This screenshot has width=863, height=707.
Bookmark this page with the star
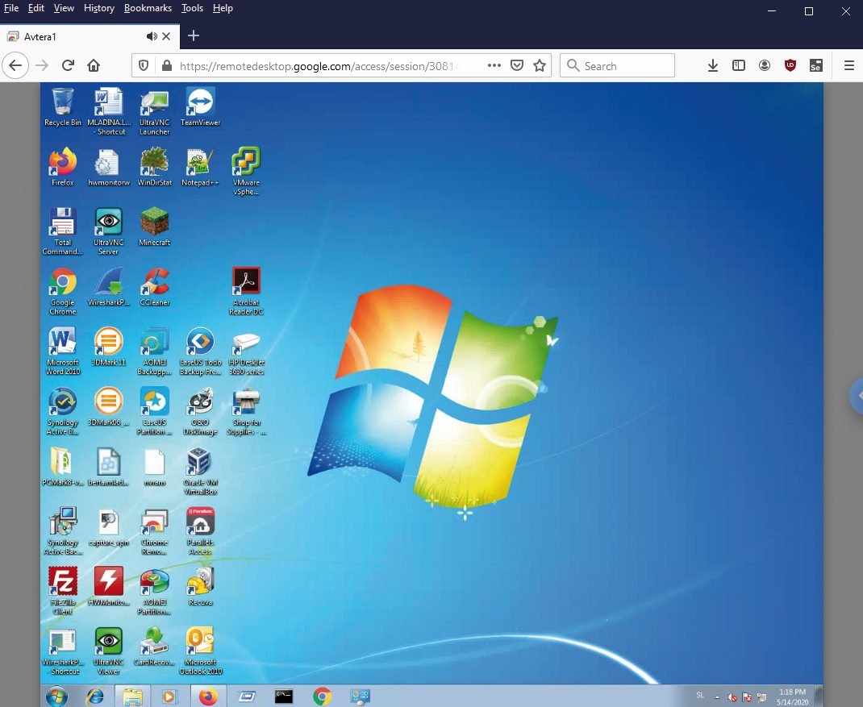click(540, 66)
